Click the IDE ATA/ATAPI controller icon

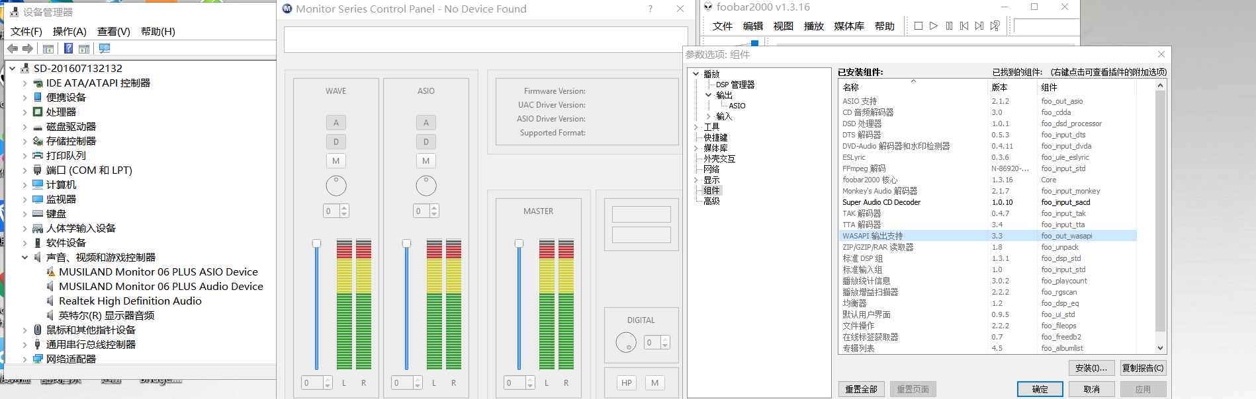point(38,83)
